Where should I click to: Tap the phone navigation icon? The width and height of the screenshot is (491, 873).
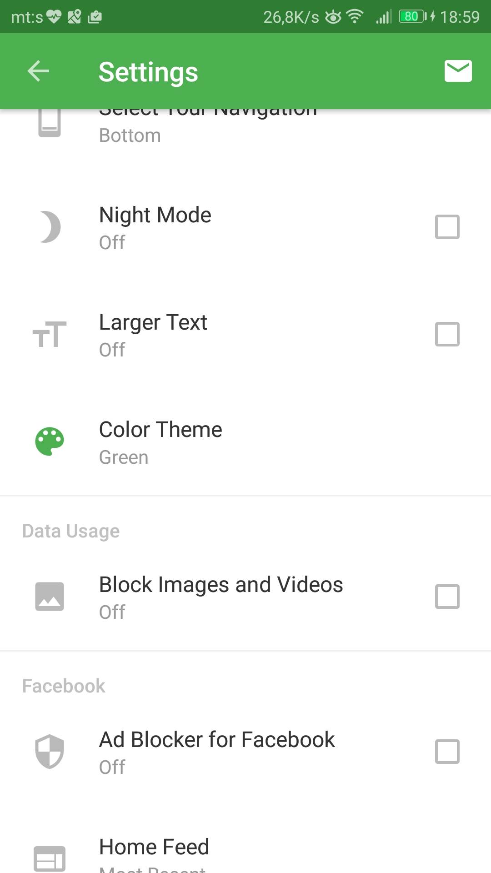(50, 122)
